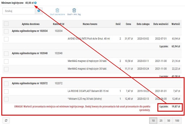185x126 pixels.
Task: Select checkbox for AVENE CICALFATE row
Action: (6, 39)
